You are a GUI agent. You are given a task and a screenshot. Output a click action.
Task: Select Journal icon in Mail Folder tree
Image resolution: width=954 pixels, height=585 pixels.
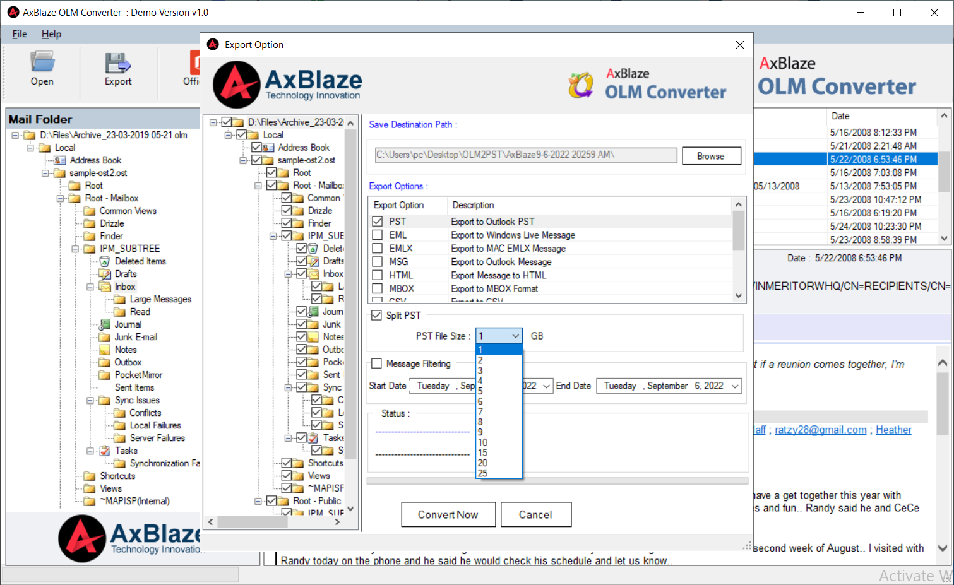click(105, 324)
